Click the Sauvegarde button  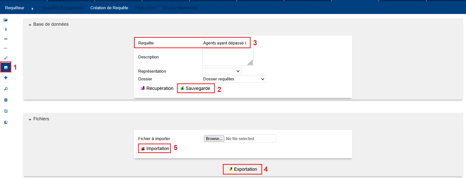[196, 88]
